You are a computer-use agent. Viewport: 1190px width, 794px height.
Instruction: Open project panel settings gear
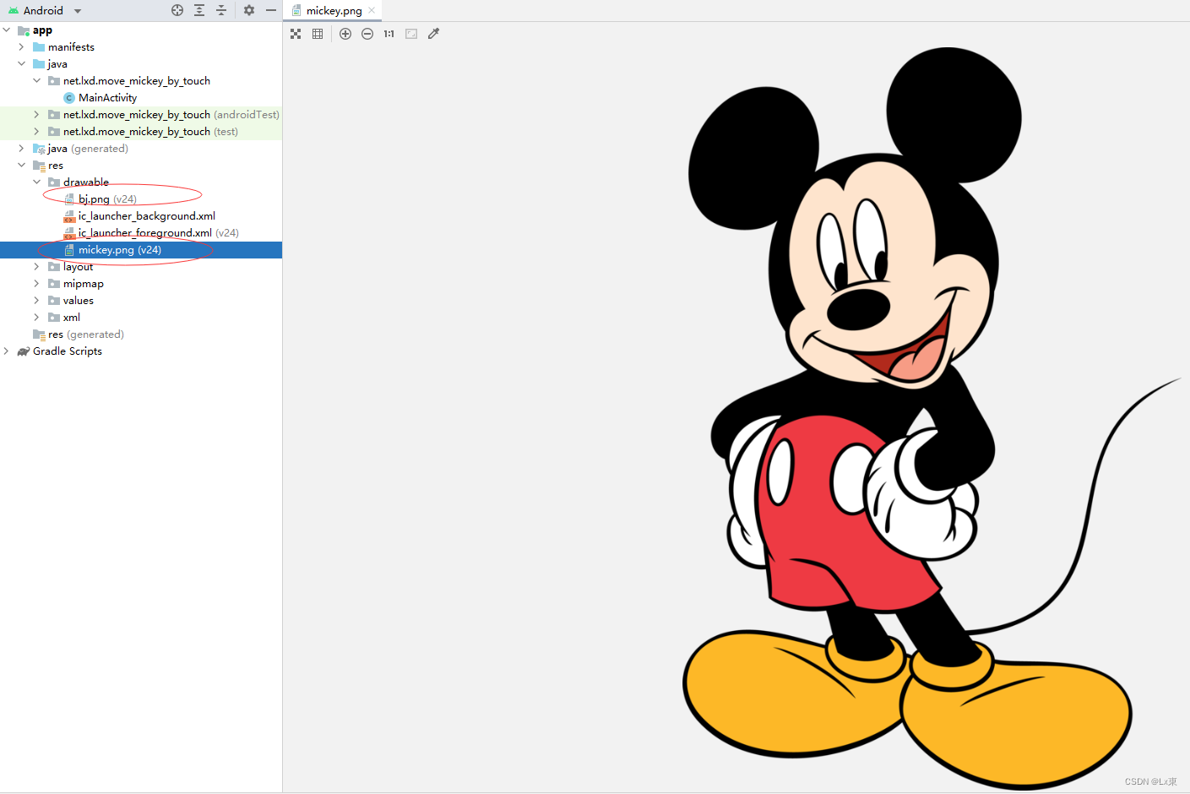[248, 10]
